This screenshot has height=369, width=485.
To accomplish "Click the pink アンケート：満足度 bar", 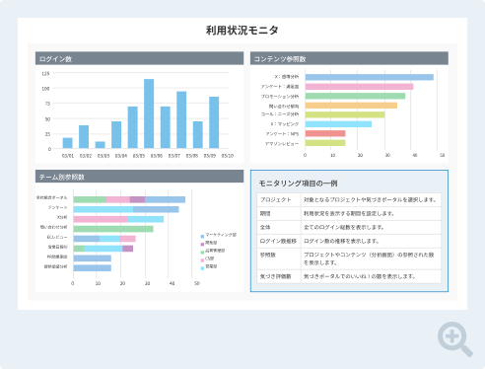I will (x=359, y=87).
